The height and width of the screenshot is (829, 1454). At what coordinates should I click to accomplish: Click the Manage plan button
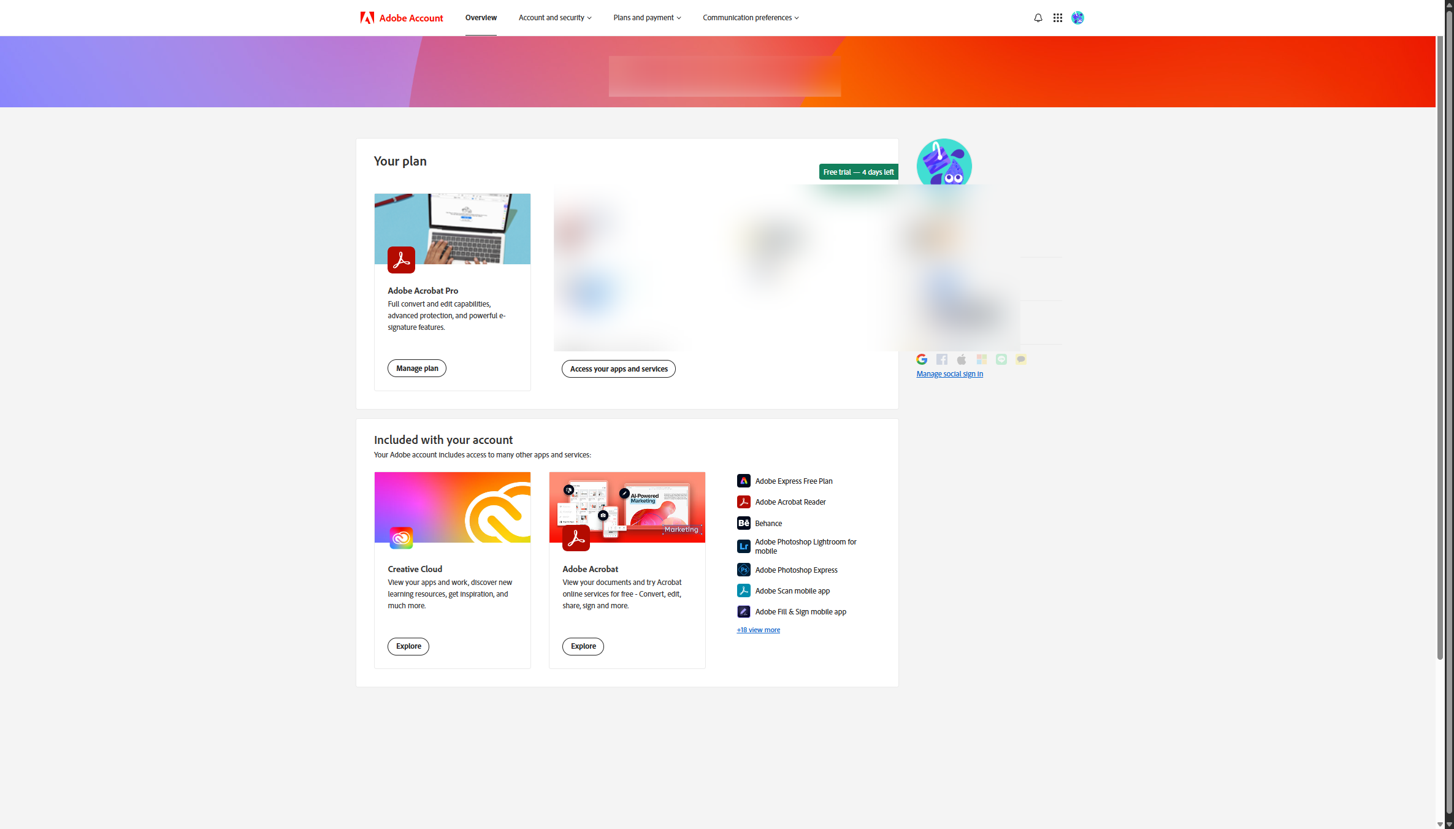tap(416, 368)
